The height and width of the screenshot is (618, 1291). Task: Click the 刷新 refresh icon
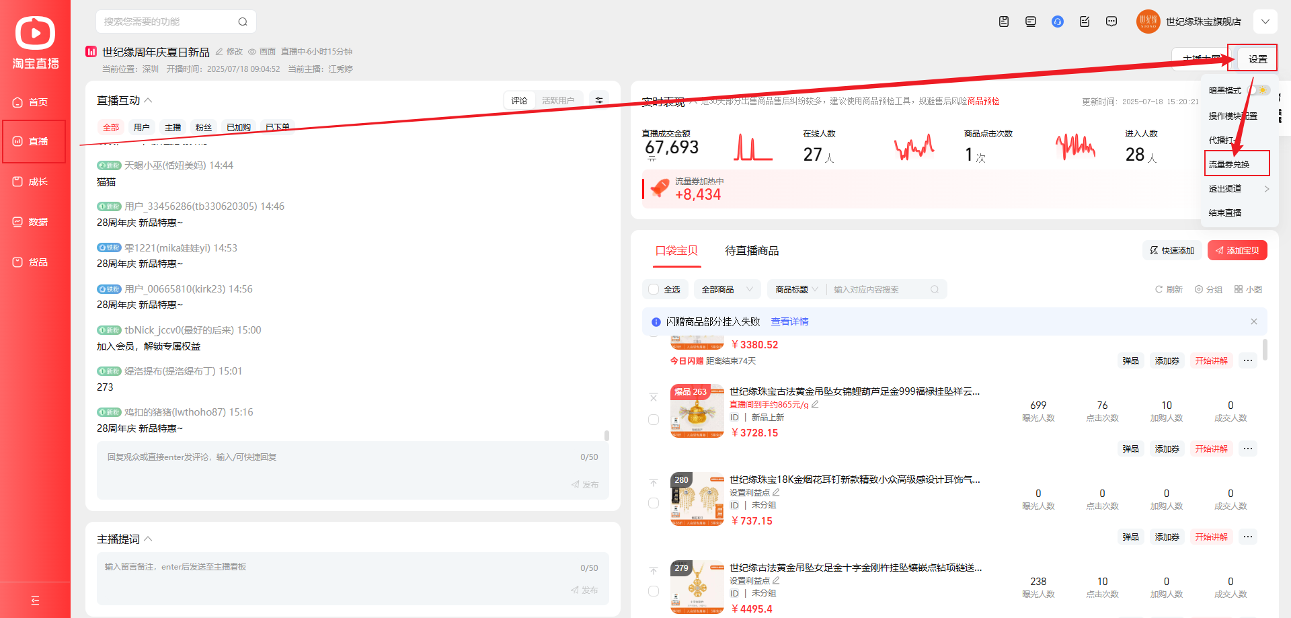1168,289
